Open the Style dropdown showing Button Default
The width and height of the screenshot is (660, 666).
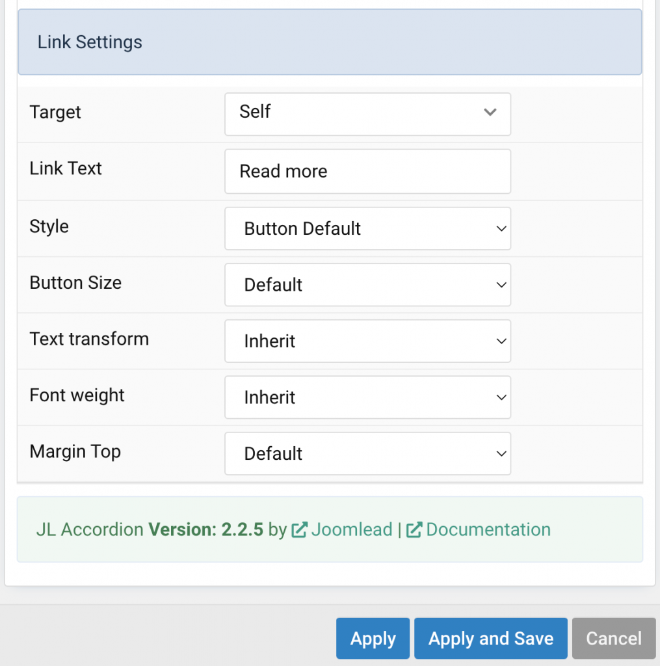click(367, 228)
